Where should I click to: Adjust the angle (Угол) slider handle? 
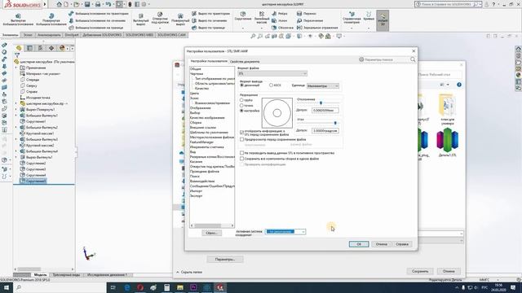[335, 123]
